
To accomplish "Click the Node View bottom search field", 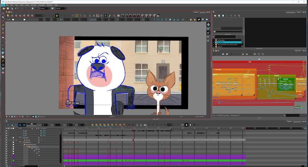I will click(293, 115).
